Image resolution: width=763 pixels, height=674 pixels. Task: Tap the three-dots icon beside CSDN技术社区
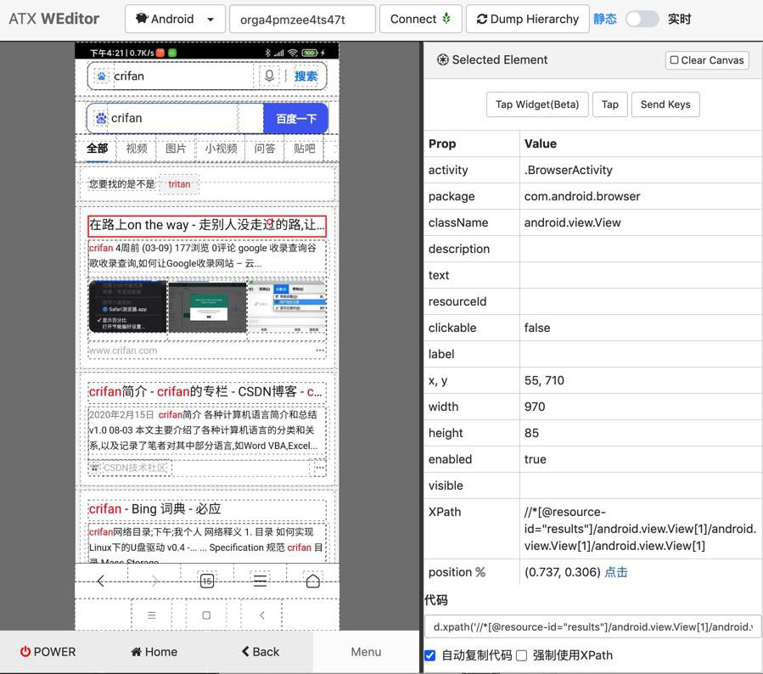(319, 469)
